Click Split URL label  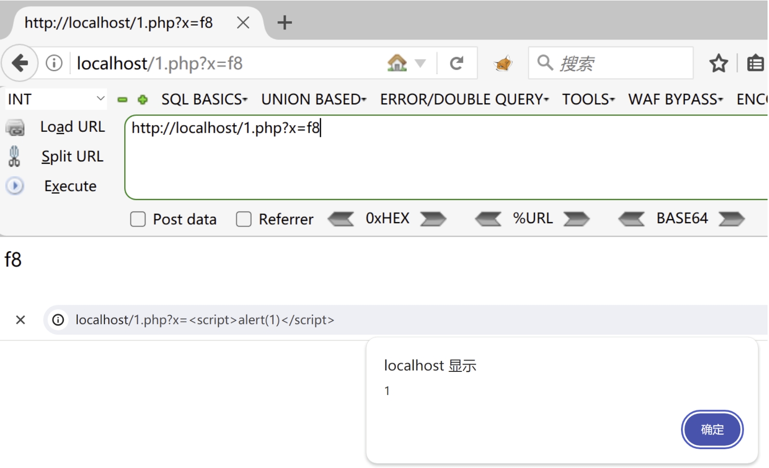pyautogui.click(x=73, y=156)
